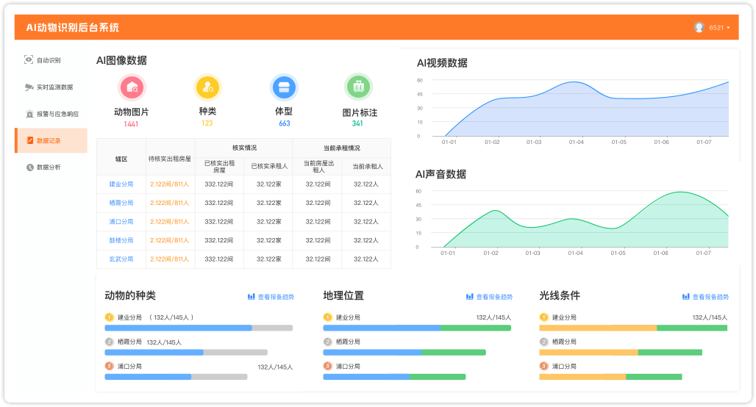Click the blue 体型 icon
Viewport: 756px width, 407px height.
(x=284, y=87)
